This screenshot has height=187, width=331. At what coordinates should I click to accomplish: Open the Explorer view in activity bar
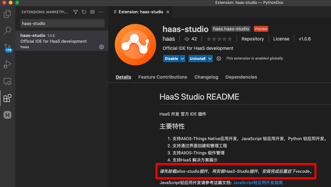[x=7, y=14]
